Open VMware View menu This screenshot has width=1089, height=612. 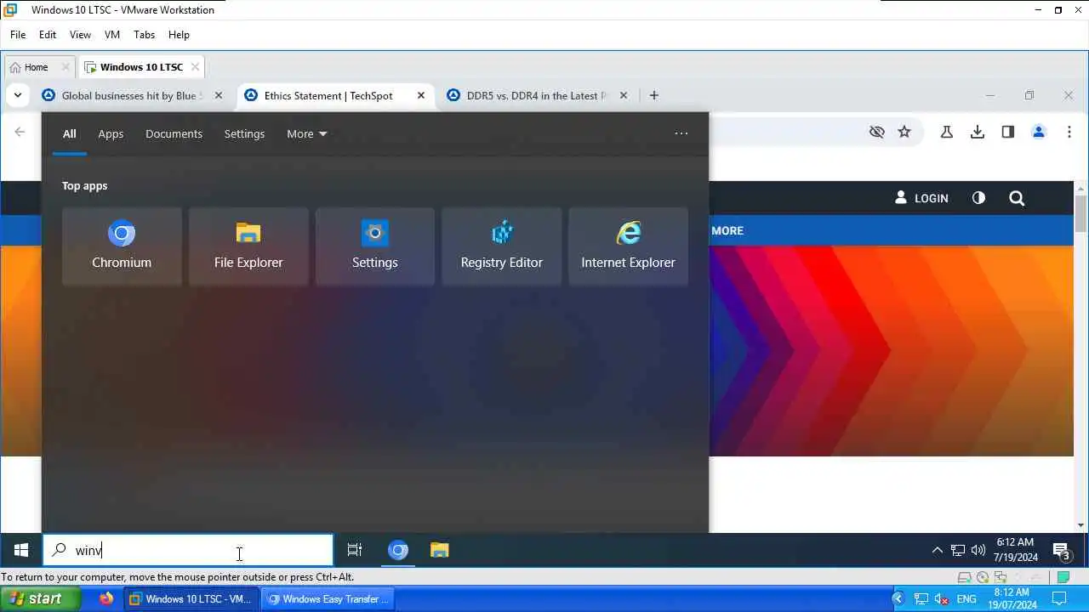(80, 35)
